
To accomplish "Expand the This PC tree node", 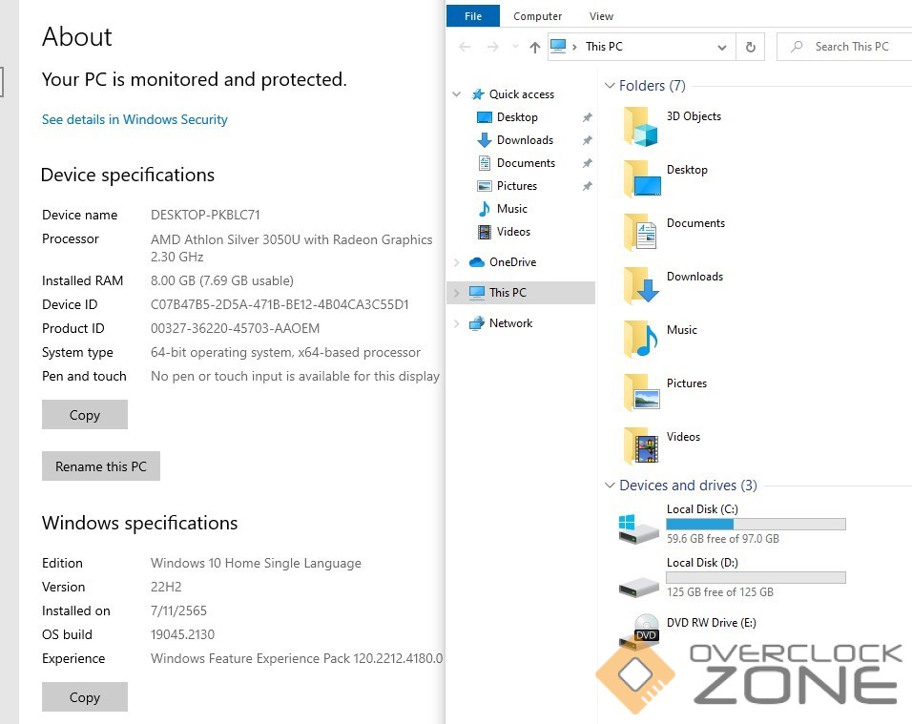I will pyautogui.click(x=457, y=293).
